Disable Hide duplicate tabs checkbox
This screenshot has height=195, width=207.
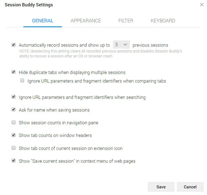click(x=14, y=72)
